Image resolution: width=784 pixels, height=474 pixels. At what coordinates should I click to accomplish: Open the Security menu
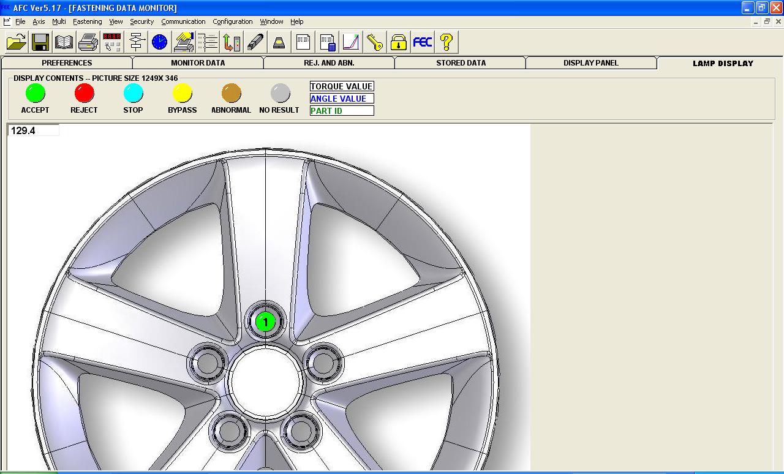pyautogui.click(x=141, y=21)
